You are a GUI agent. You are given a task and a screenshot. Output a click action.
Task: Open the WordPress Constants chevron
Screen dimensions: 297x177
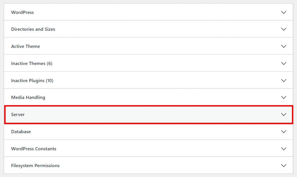coord(284,149)
